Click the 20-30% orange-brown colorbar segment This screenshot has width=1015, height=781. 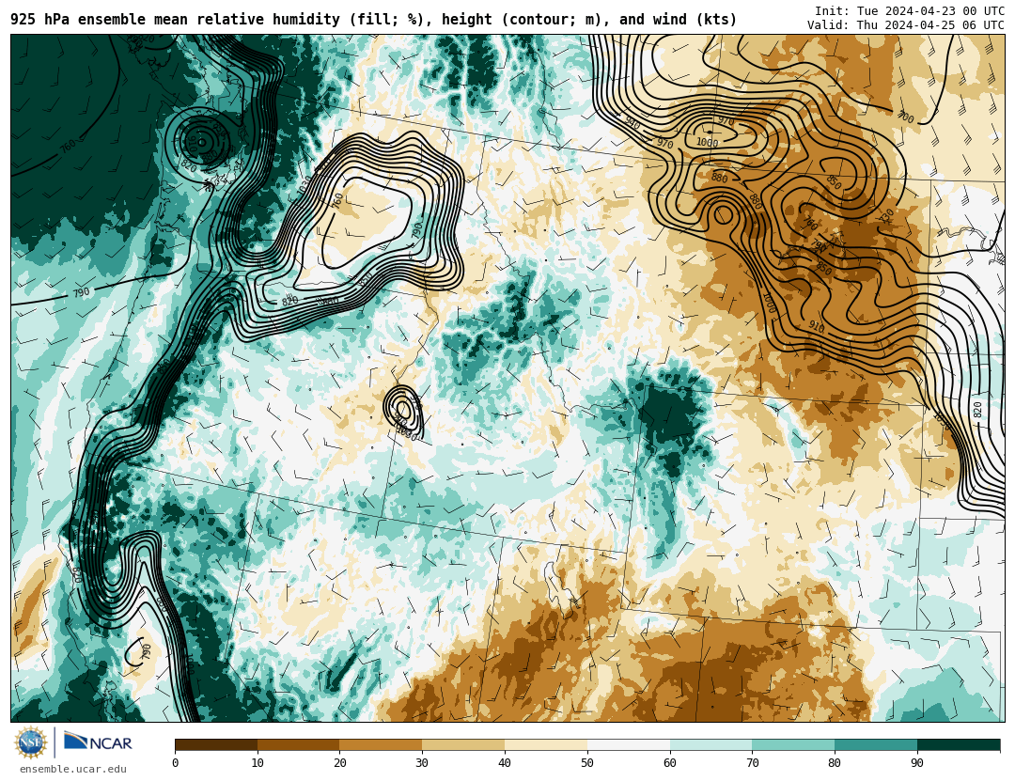point(381,744)
